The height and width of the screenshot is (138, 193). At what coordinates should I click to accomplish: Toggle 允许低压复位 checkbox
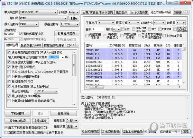(9, 86)
